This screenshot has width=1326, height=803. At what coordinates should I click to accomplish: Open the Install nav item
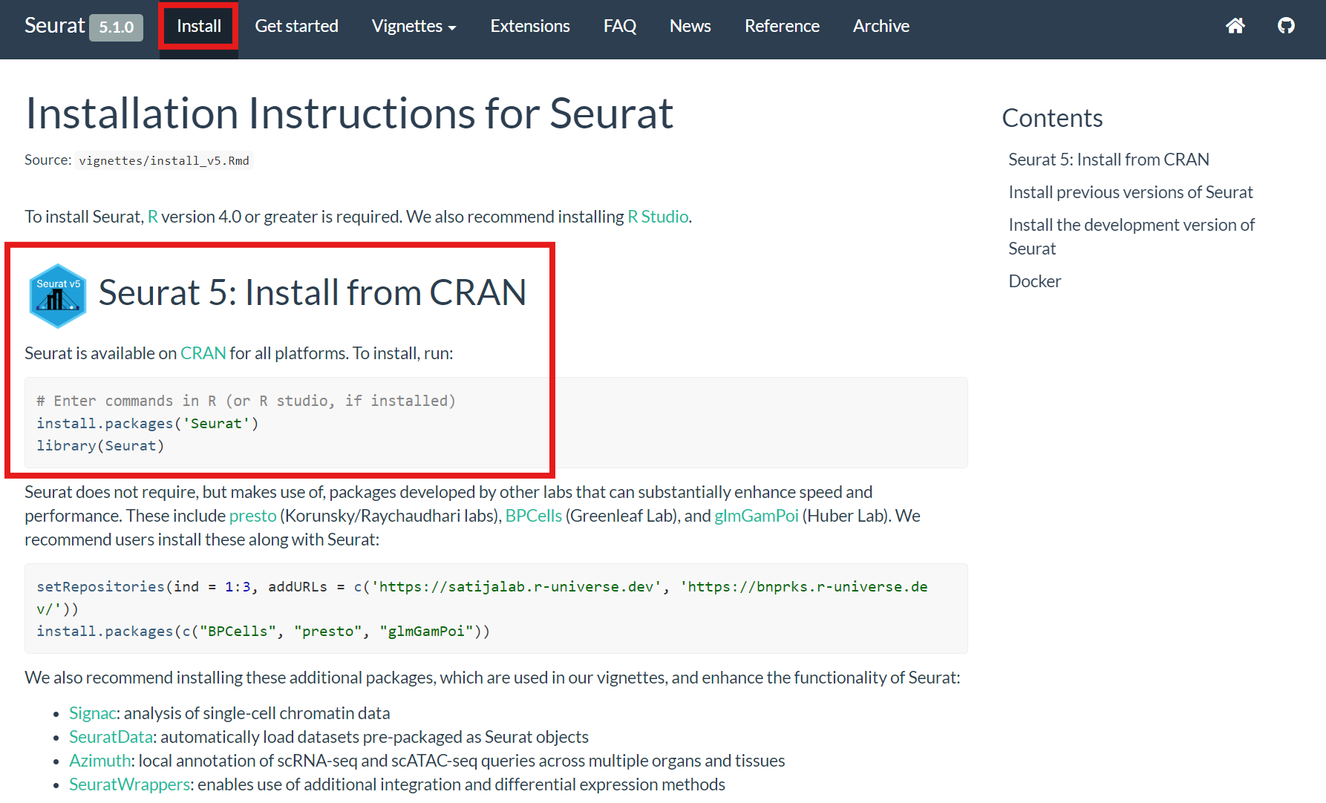coord(199,26)
